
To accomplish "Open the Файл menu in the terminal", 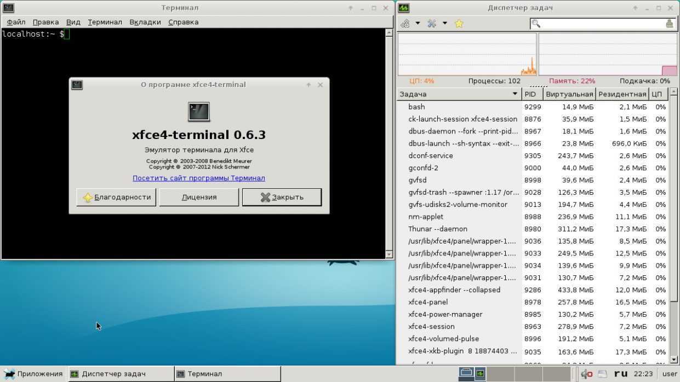I will (x=16, y=22).
